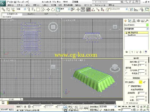
Task: Open the selection filter dropdown
Action: (x=25, y=9)
